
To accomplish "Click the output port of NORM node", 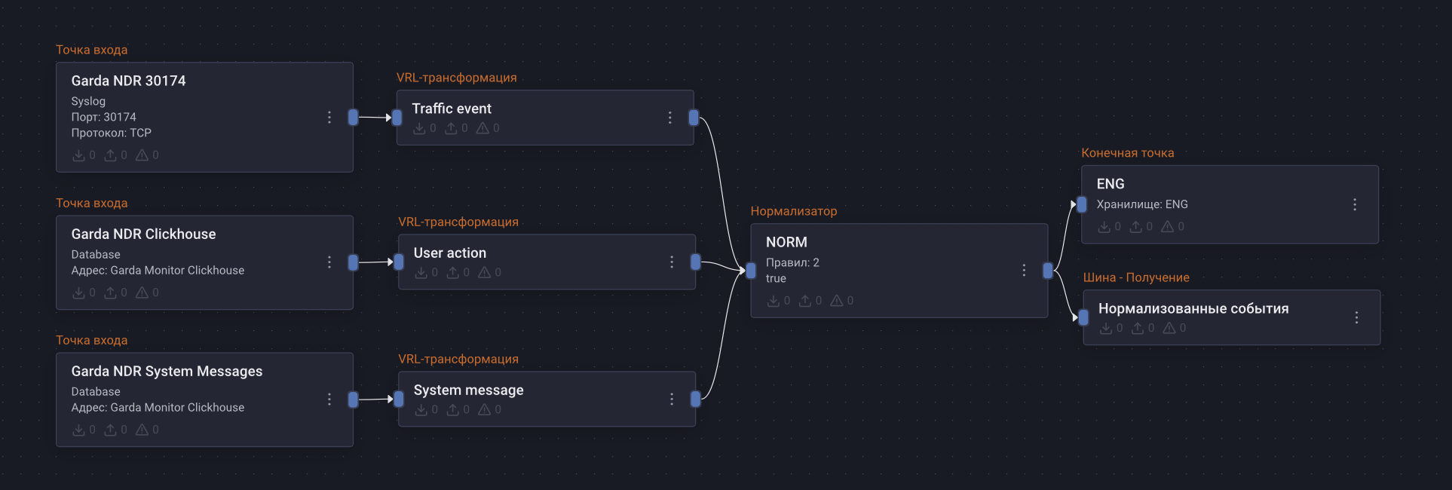I will tap(1046, 270).
